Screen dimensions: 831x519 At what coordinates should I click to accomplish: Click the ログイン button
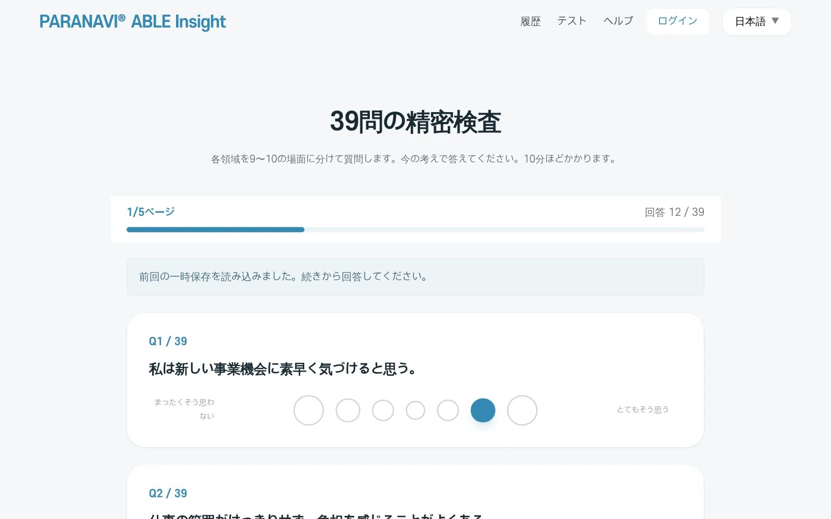(x=677, y=21)
